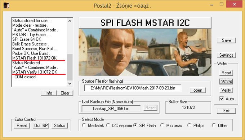Enable the Auto checkbox in Writer
Viewport: 245px width, 140px height.
222,99
